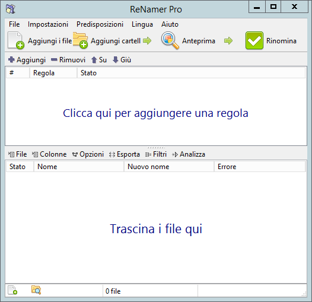Click the minus icon beside Rimuovi

click(x=54, y=59)
